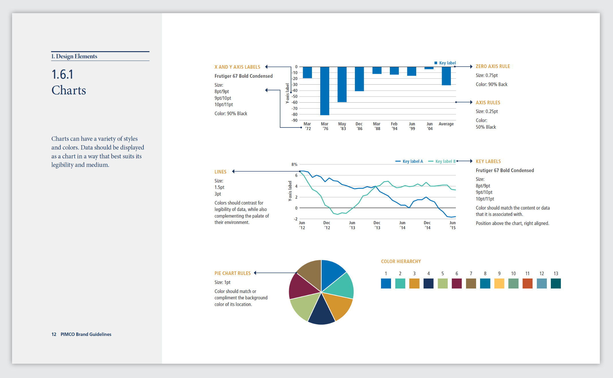Click the red-orange swatch numbered 11
Image resolution: width=613 pixels, height=378 pixels.
[527, 283]
